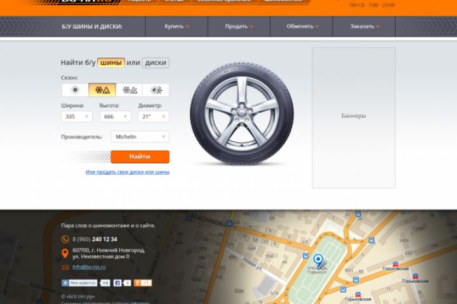Click the «© «БУ-НН.ру»» copyright text
Screen dimensions: 457x304
pyautogui.click(x=78, y=296)
